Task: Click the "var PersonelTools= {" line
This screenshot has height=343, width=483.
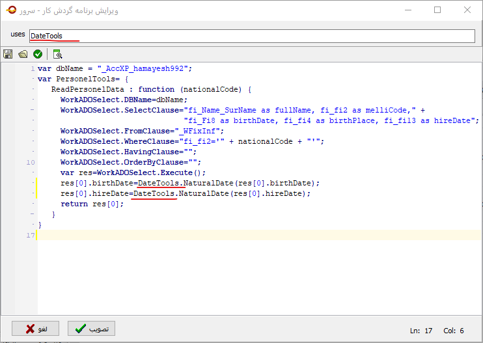Action: 83,79
